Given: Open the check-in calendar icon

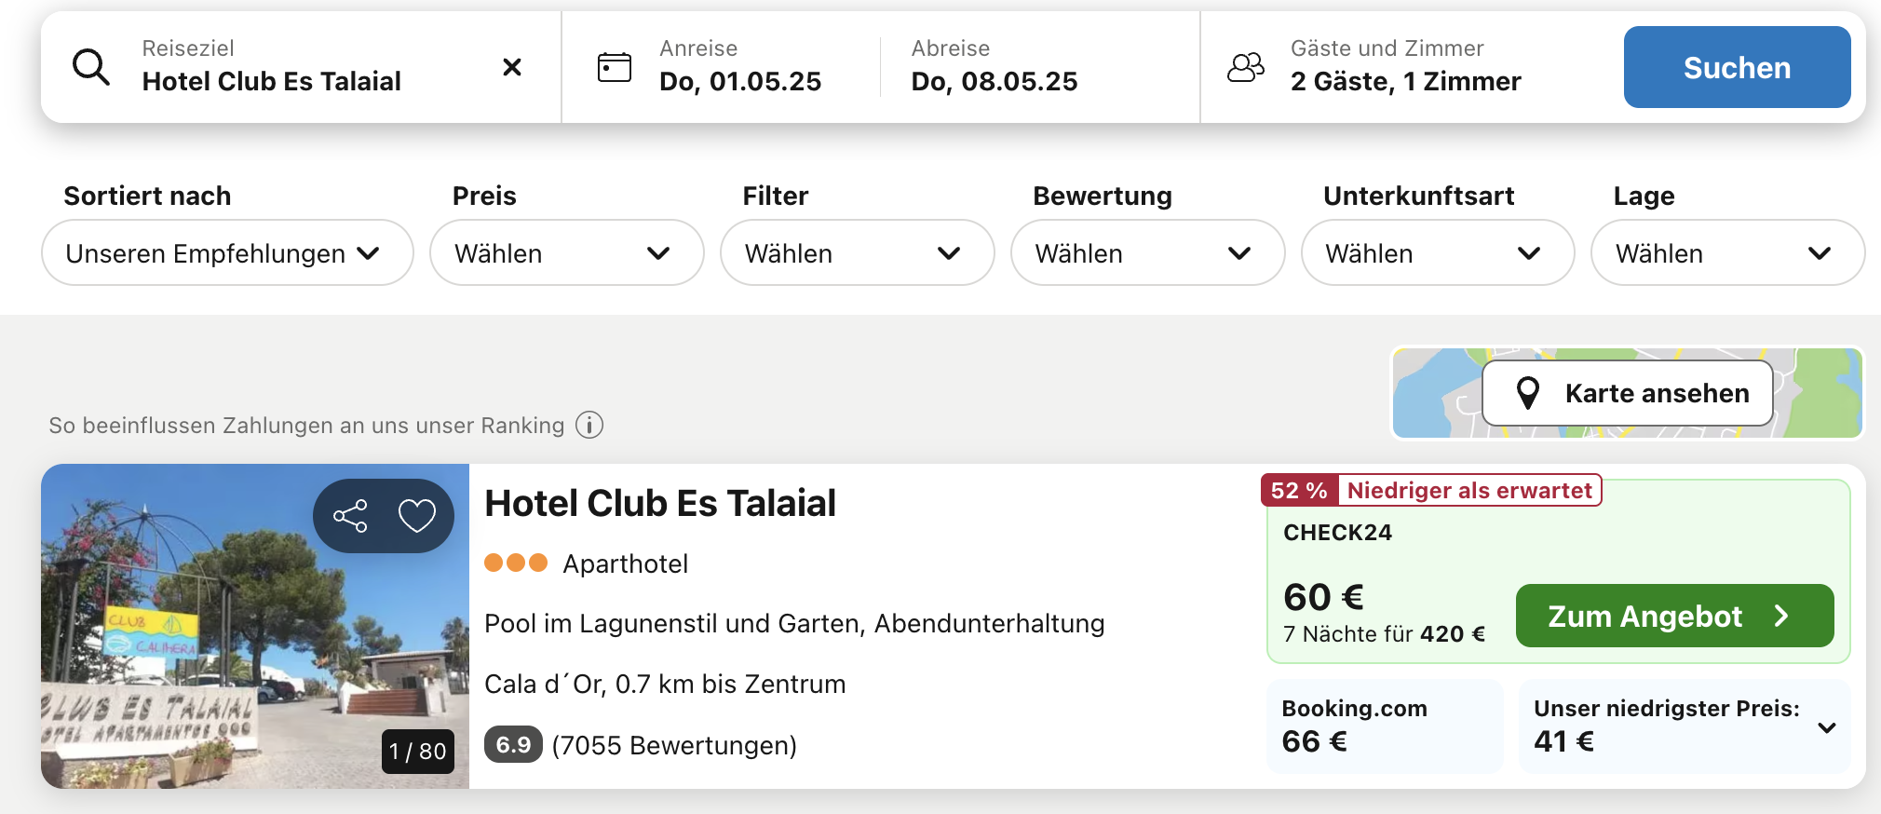Looking at the screenshot, I should click(x=614, y=67).
